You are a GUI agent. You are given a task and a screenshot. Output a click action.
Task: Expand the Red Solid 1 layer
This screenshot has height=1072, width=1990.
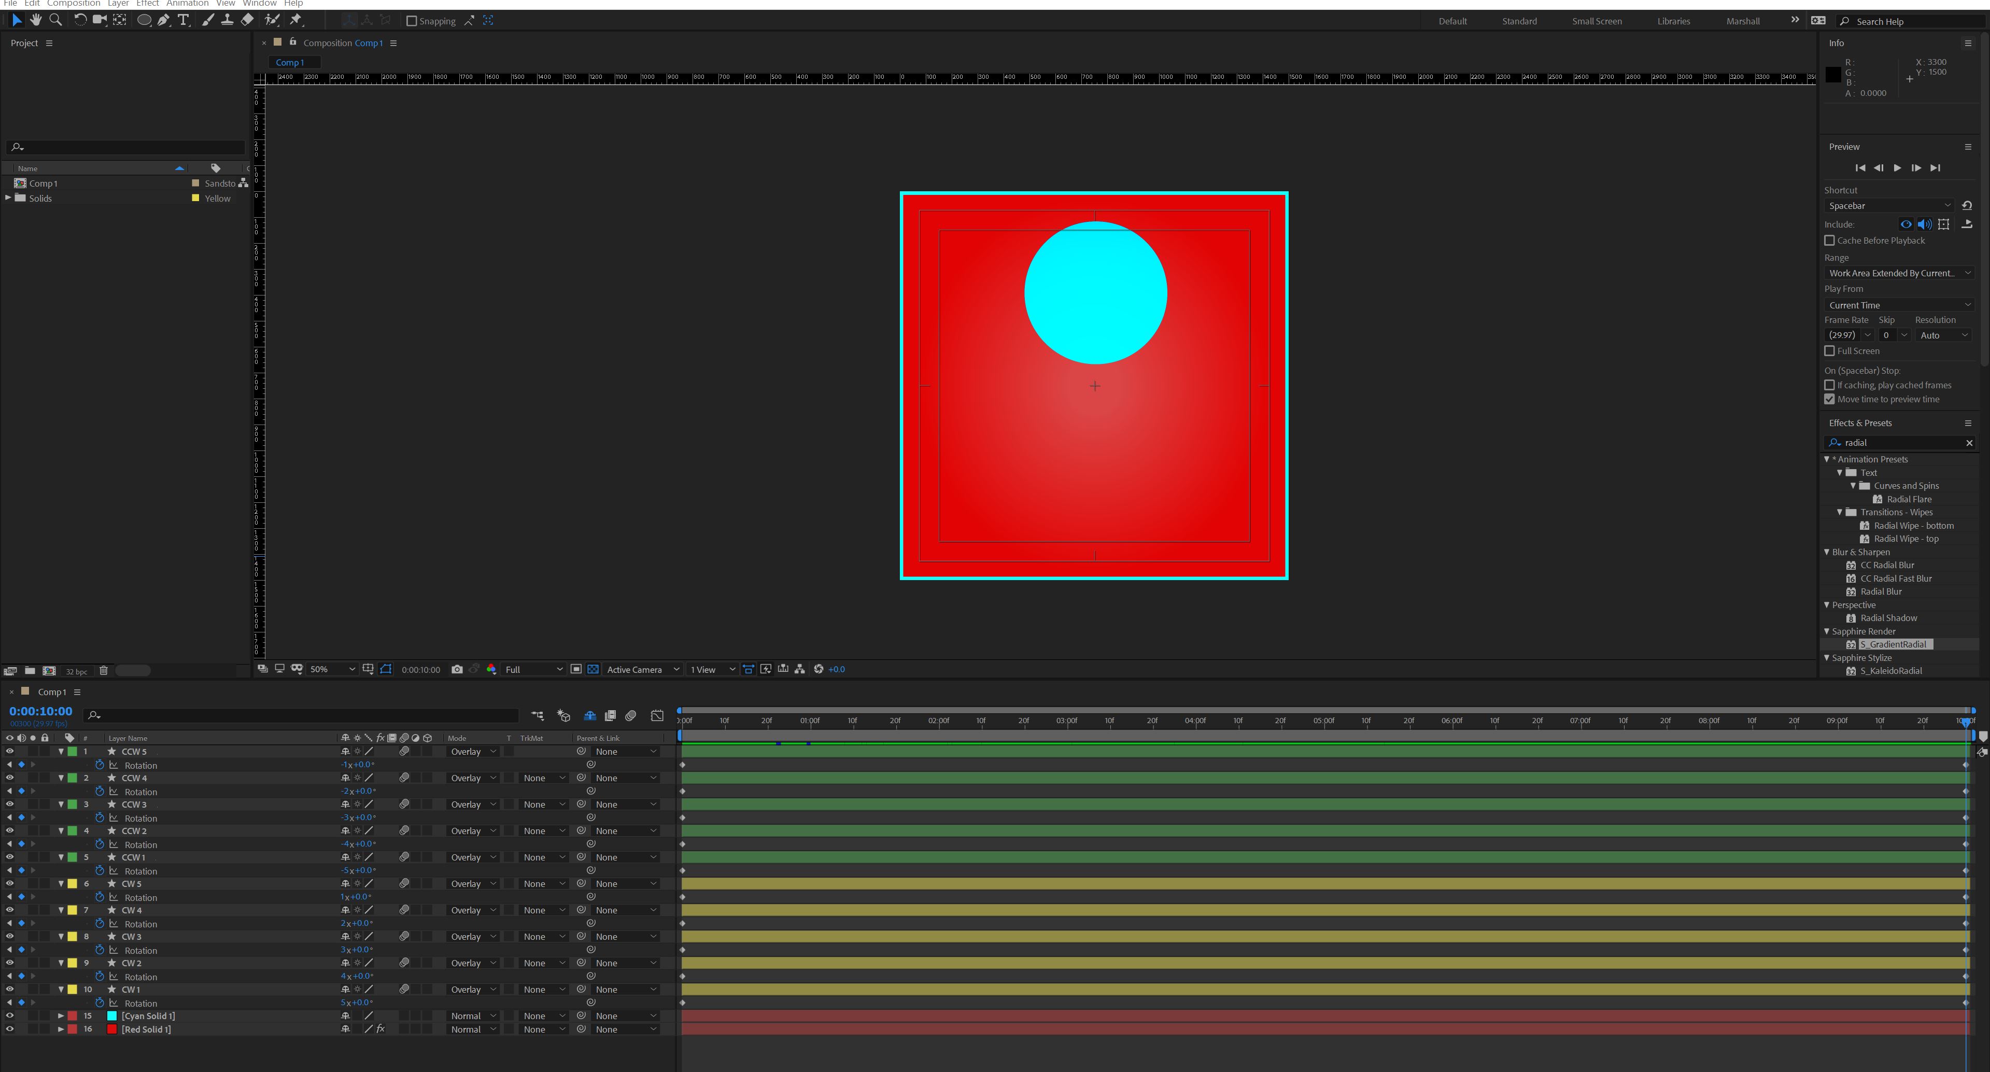click(x=61, y=1029)
